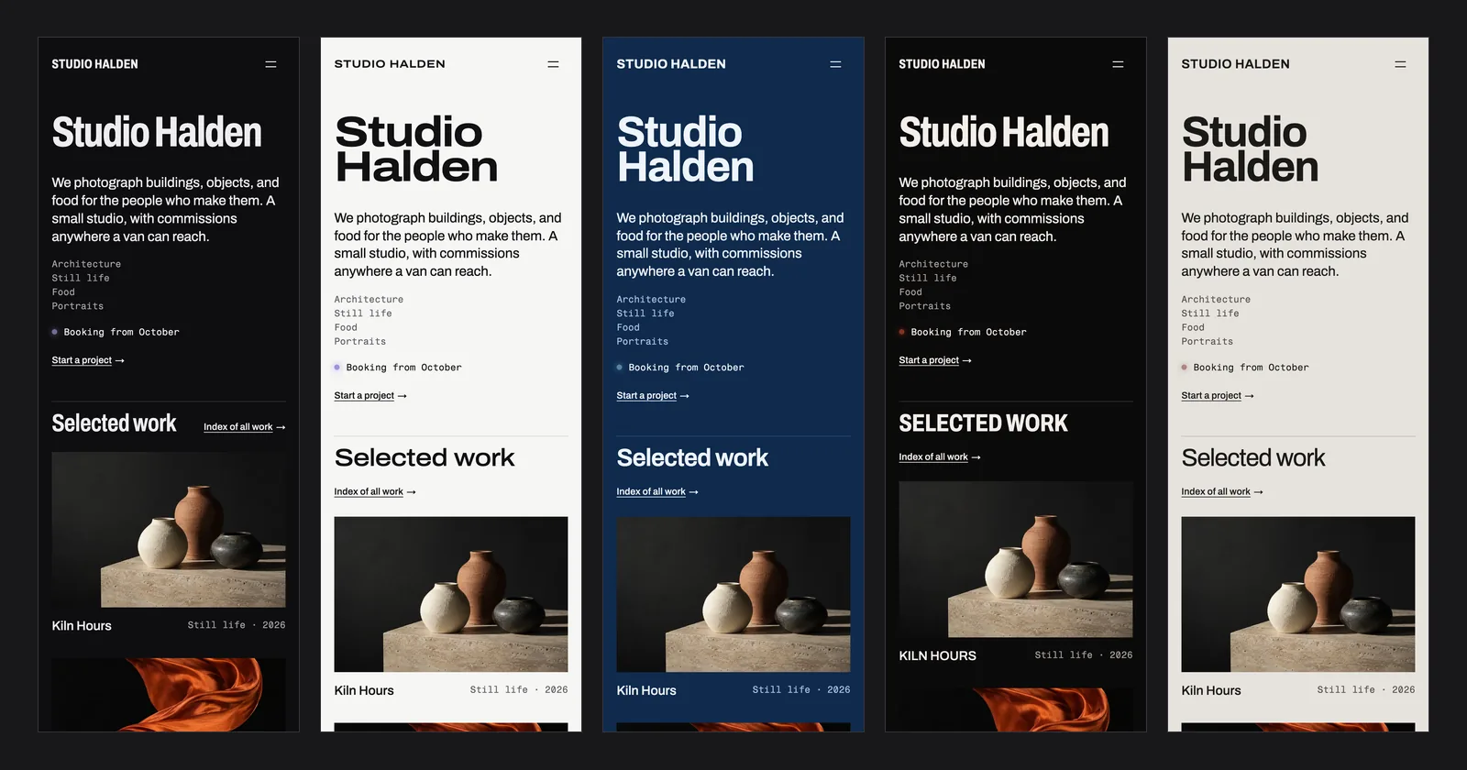Select the vases photo in the white mockup
The width and height of the screenshot is (1467, 770).
tap(451, 594)
